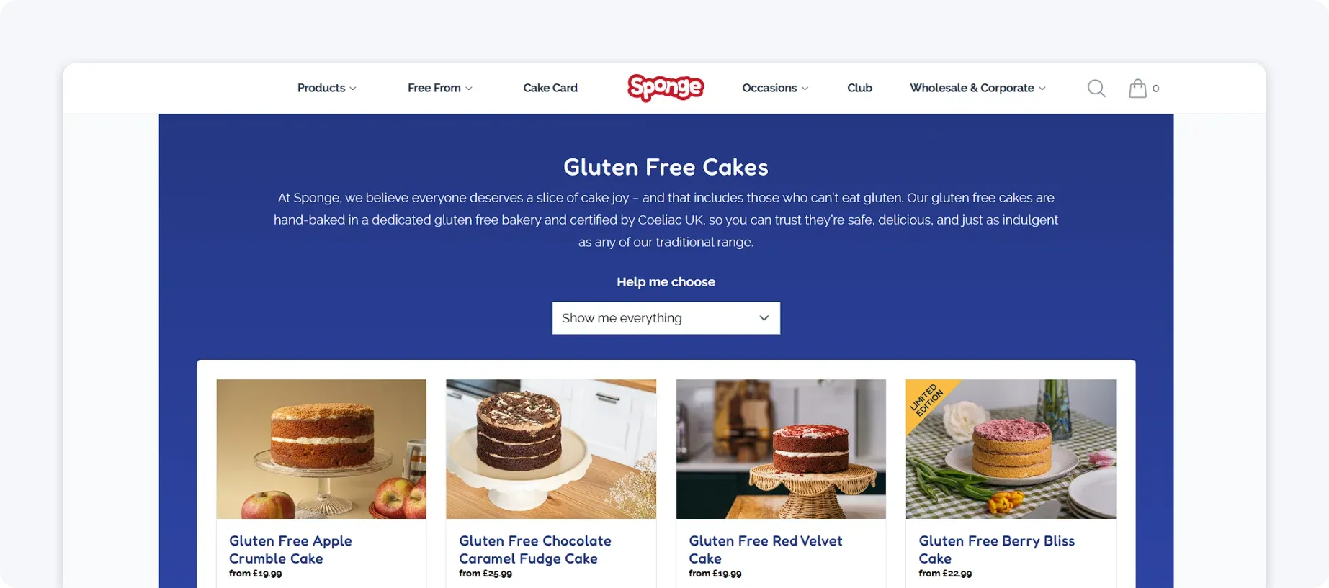Open the shopping bag cart icon
The image size is (1329, 588).
tap(1137, 88)
